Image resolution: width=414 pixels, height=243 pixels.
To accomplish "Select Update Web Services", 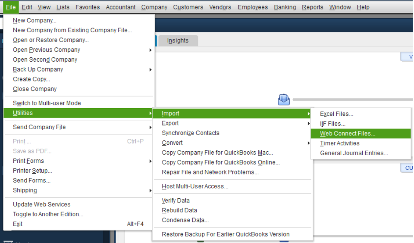I will (78, 204).
